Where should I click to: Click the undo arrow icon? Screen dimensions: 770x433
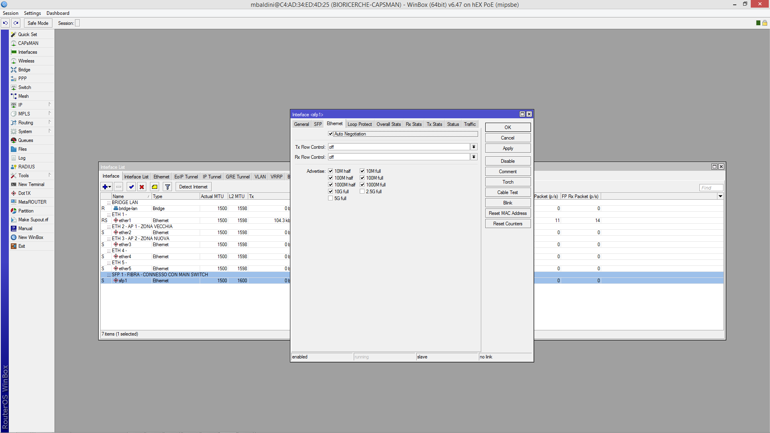coord(6,23)
